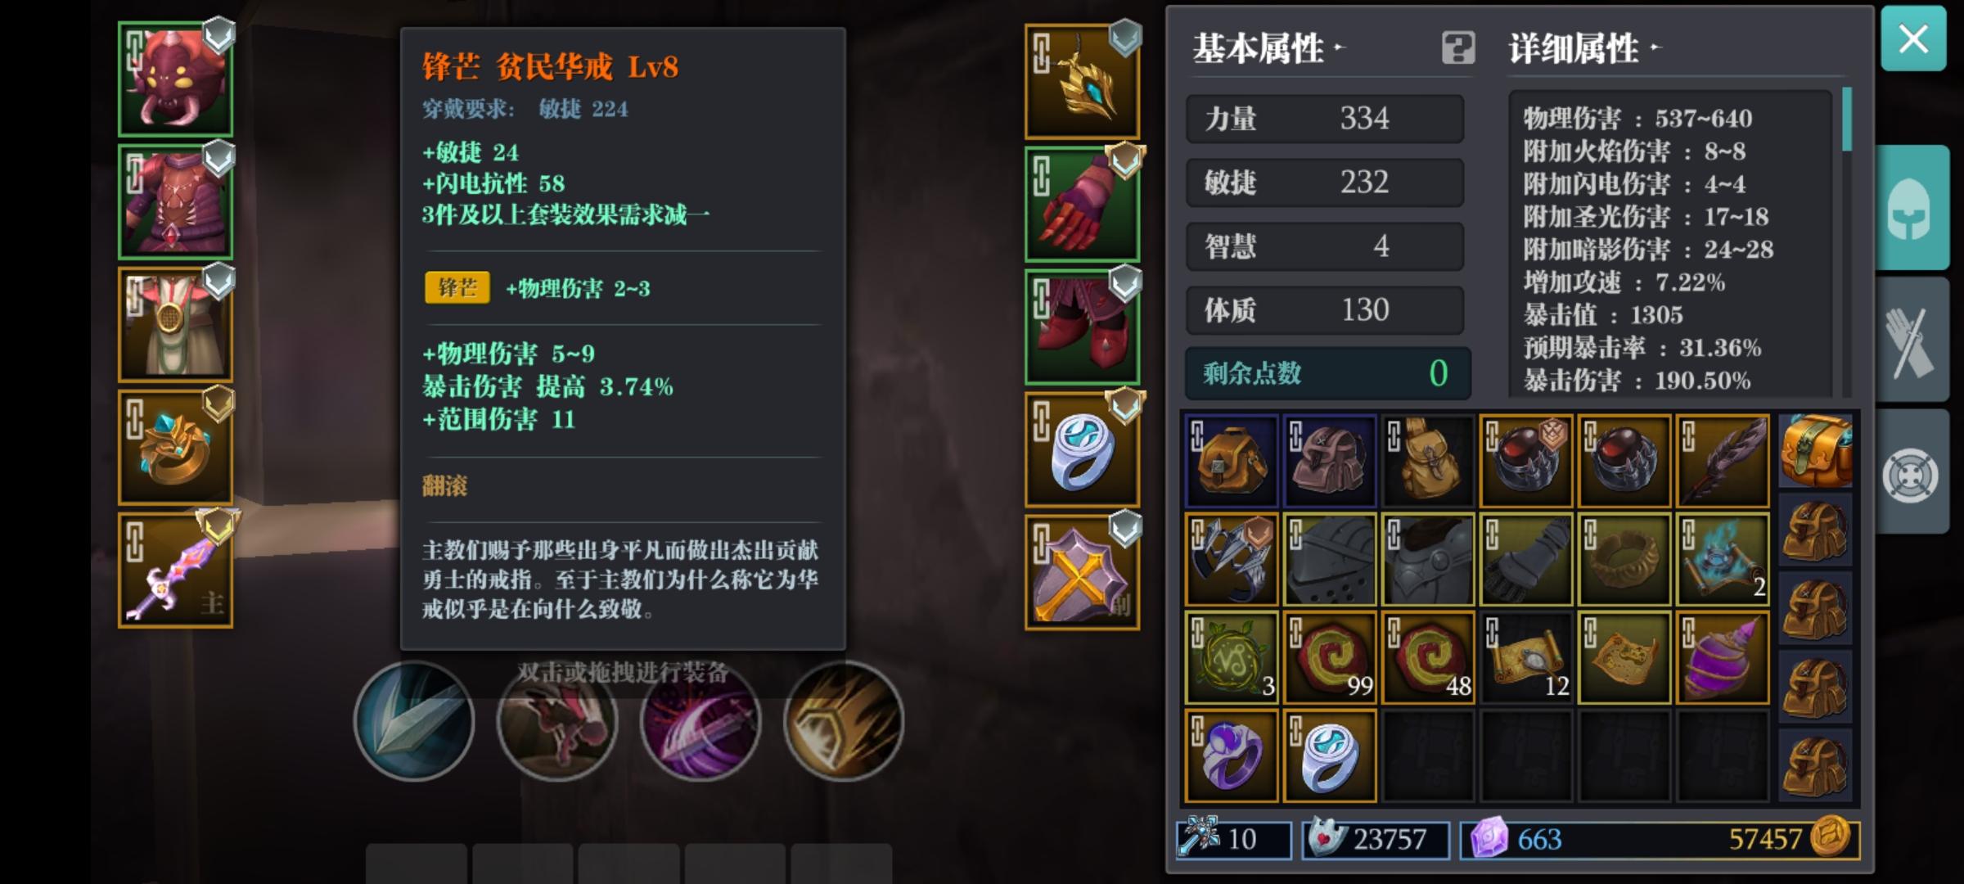Open the help question mark icon

(x=1457, y=48)
